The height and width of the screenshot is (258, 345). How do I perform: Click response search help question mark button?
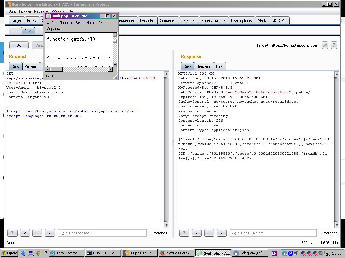tap(184, 233)
